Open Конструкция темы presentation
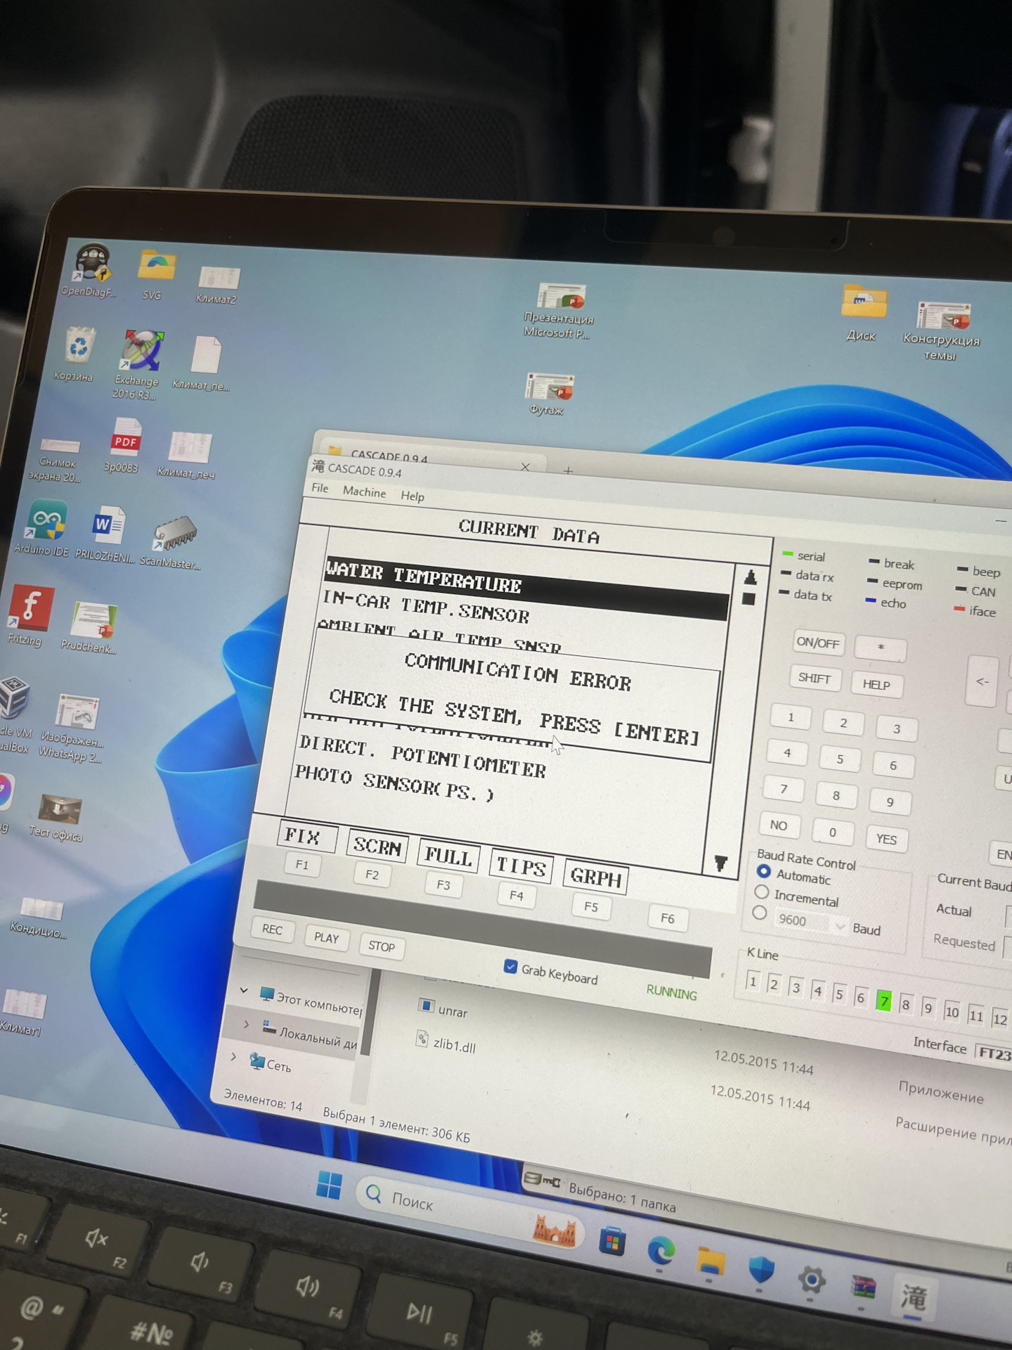Image resolution: width=1012 pixels, height=1350 pixels. pos(942,330)
